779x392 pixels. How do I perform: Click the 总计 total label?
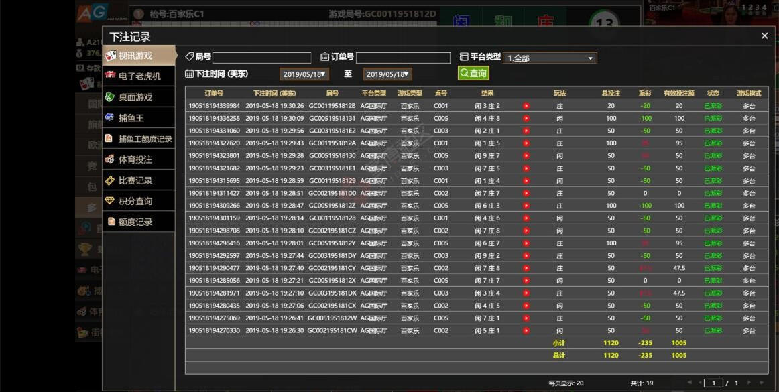(x=559, y=355)
